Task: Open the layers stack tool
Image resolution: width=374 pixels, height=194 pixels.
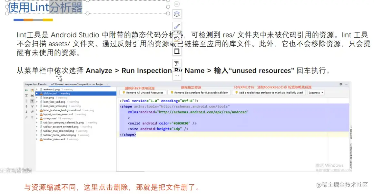Action: click(x=177, y=14)
